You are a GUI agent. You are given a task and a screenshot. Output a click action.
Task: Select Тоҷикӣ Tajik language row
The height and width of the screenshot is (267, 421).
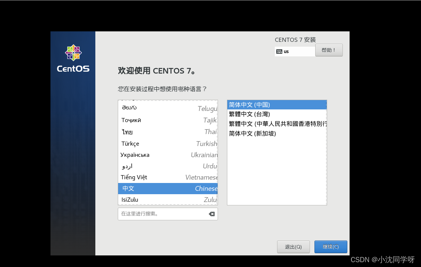(x=168, y=120)
